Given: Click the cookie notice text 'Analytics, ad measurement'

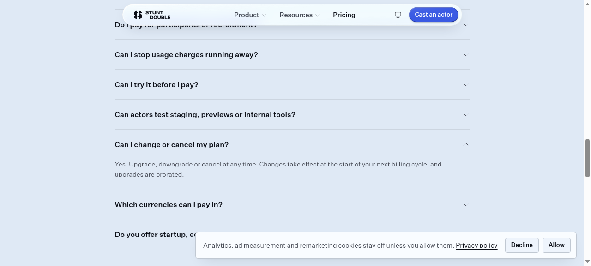Looking at the screenshot, I should pos(328,245).
